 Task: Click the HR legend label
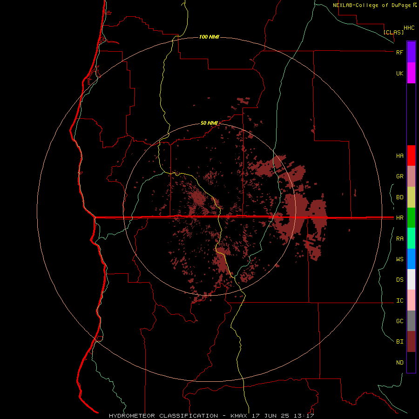399,218
